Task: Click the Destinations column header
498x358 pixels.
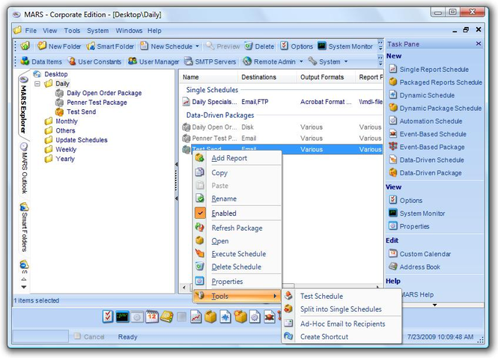Action: 267,77
